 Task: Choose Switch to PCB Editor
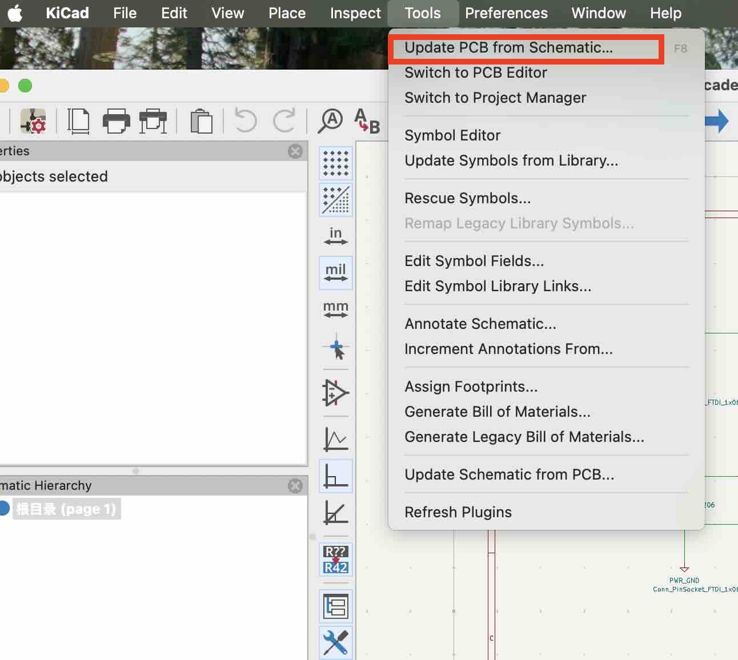point(546,73)
